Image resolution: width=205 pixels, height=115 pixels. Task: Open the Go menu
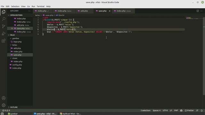(x=29, y=6)
